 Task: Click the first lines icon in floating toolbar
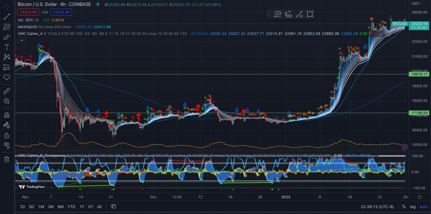point(278,14)
